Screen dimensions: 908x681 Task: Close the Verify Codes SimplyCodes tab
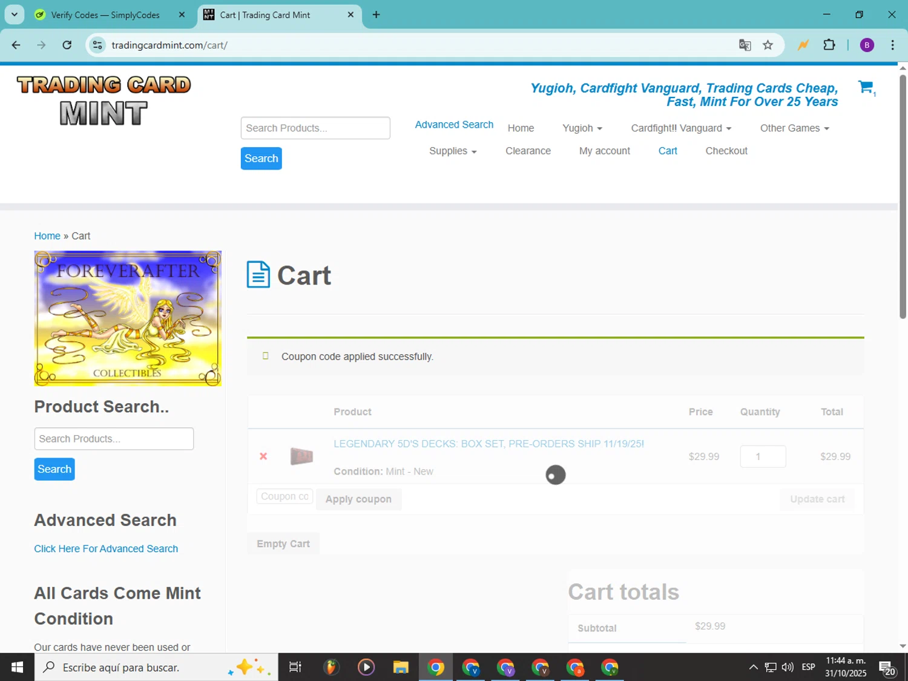coord(182,15)
